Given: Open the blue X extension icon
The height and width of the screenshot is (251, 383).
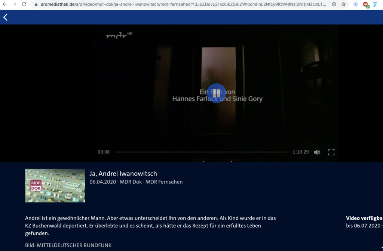Looking at the screenshot, I should 375,4.
